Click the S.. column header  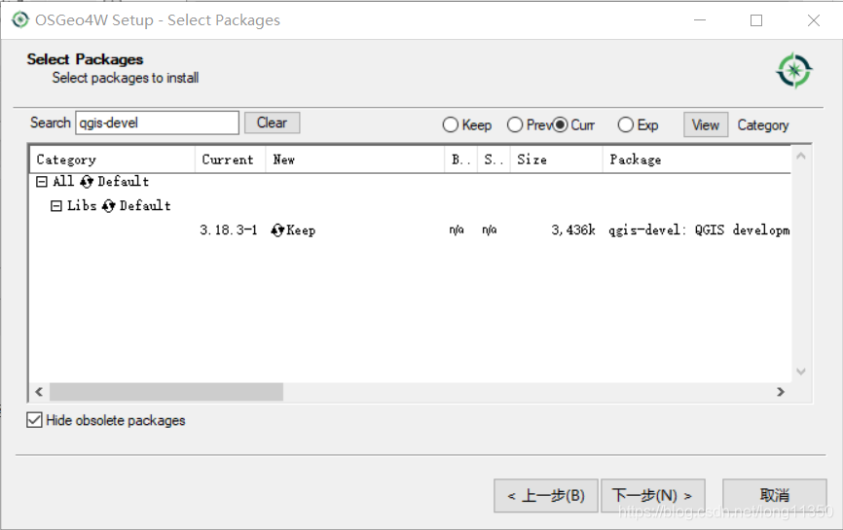pyautogui.click(x=494, y=159)
